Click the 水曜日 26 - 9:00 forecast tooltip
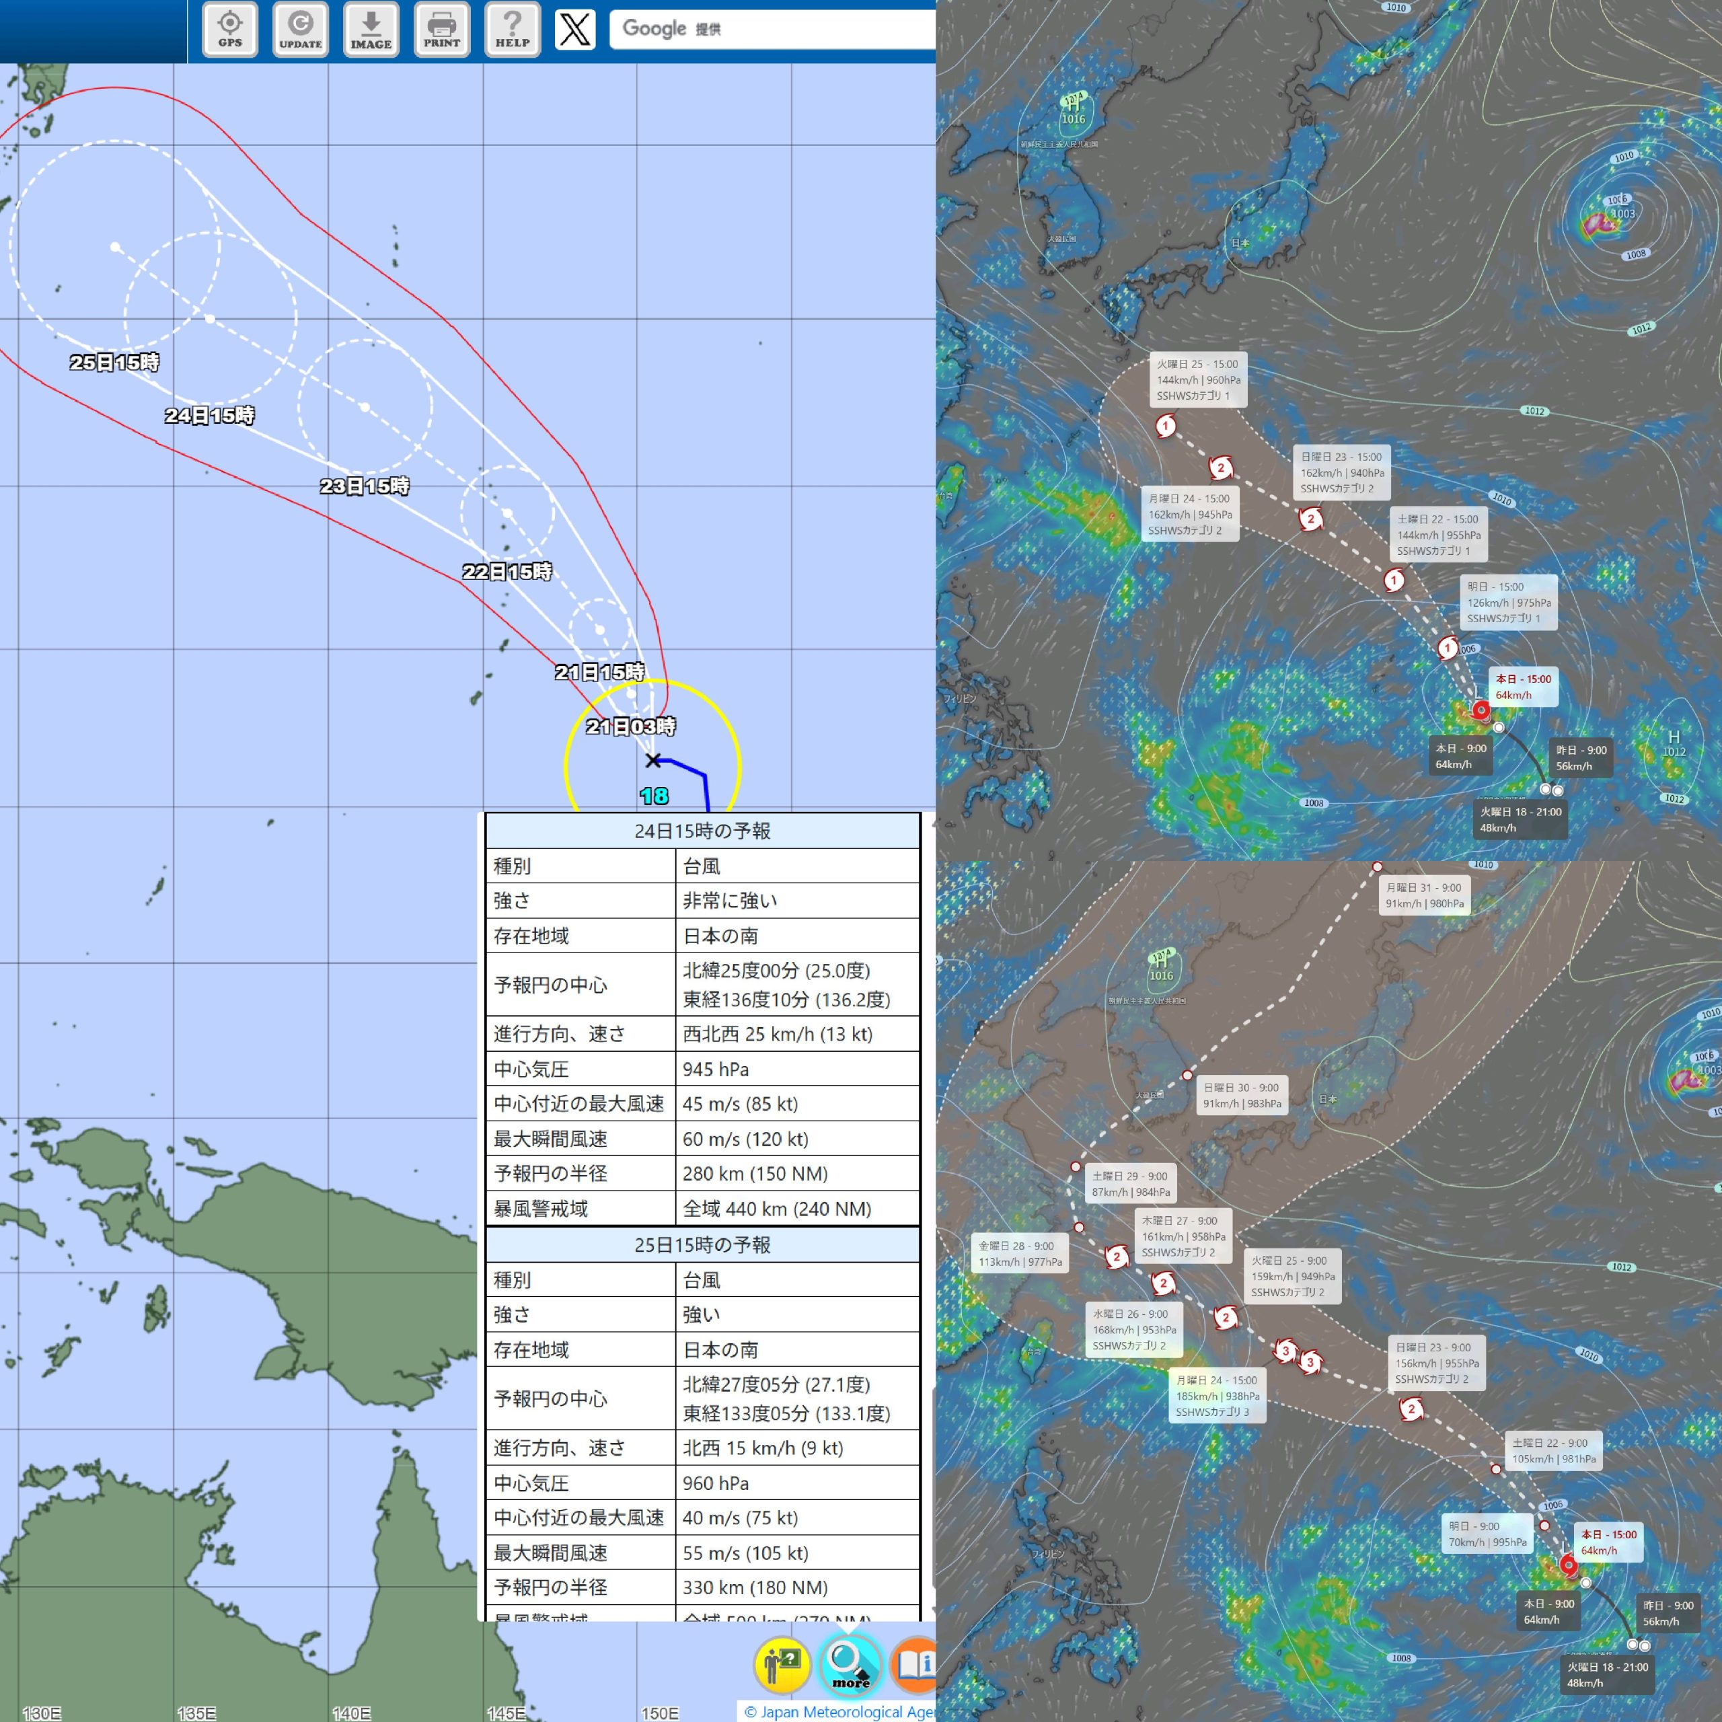This screenshot has width=1722, height=1722. [1133, 1330]
